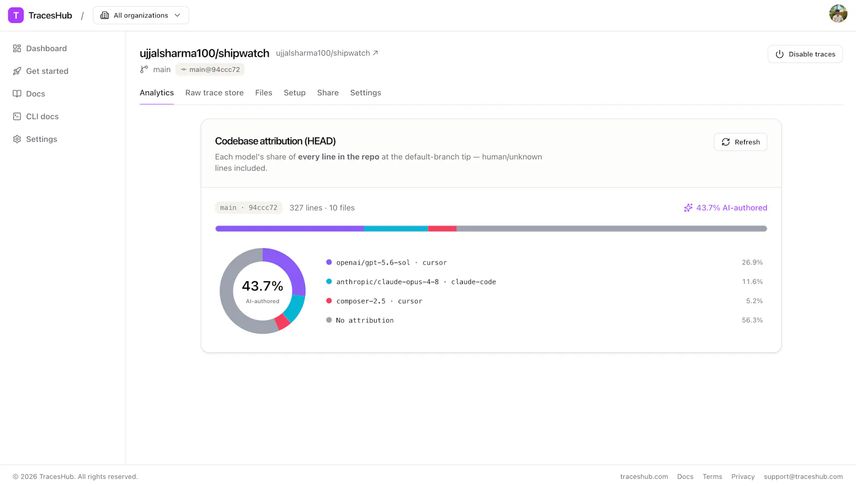This screenshot has height=486, width=856.
Task: Click the git branch icon beside main
Action: (144, 70)
